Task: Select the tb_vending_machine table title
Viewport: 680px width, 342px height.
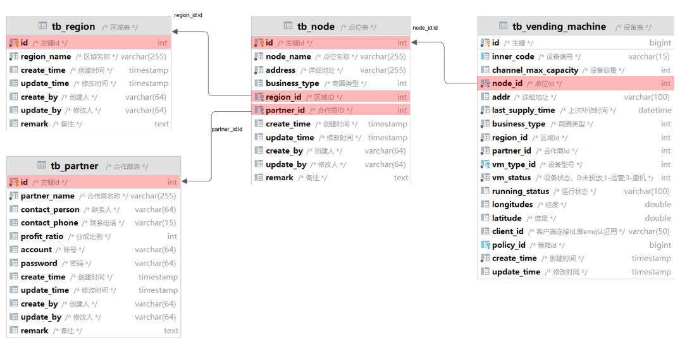Action: (559, 27)
